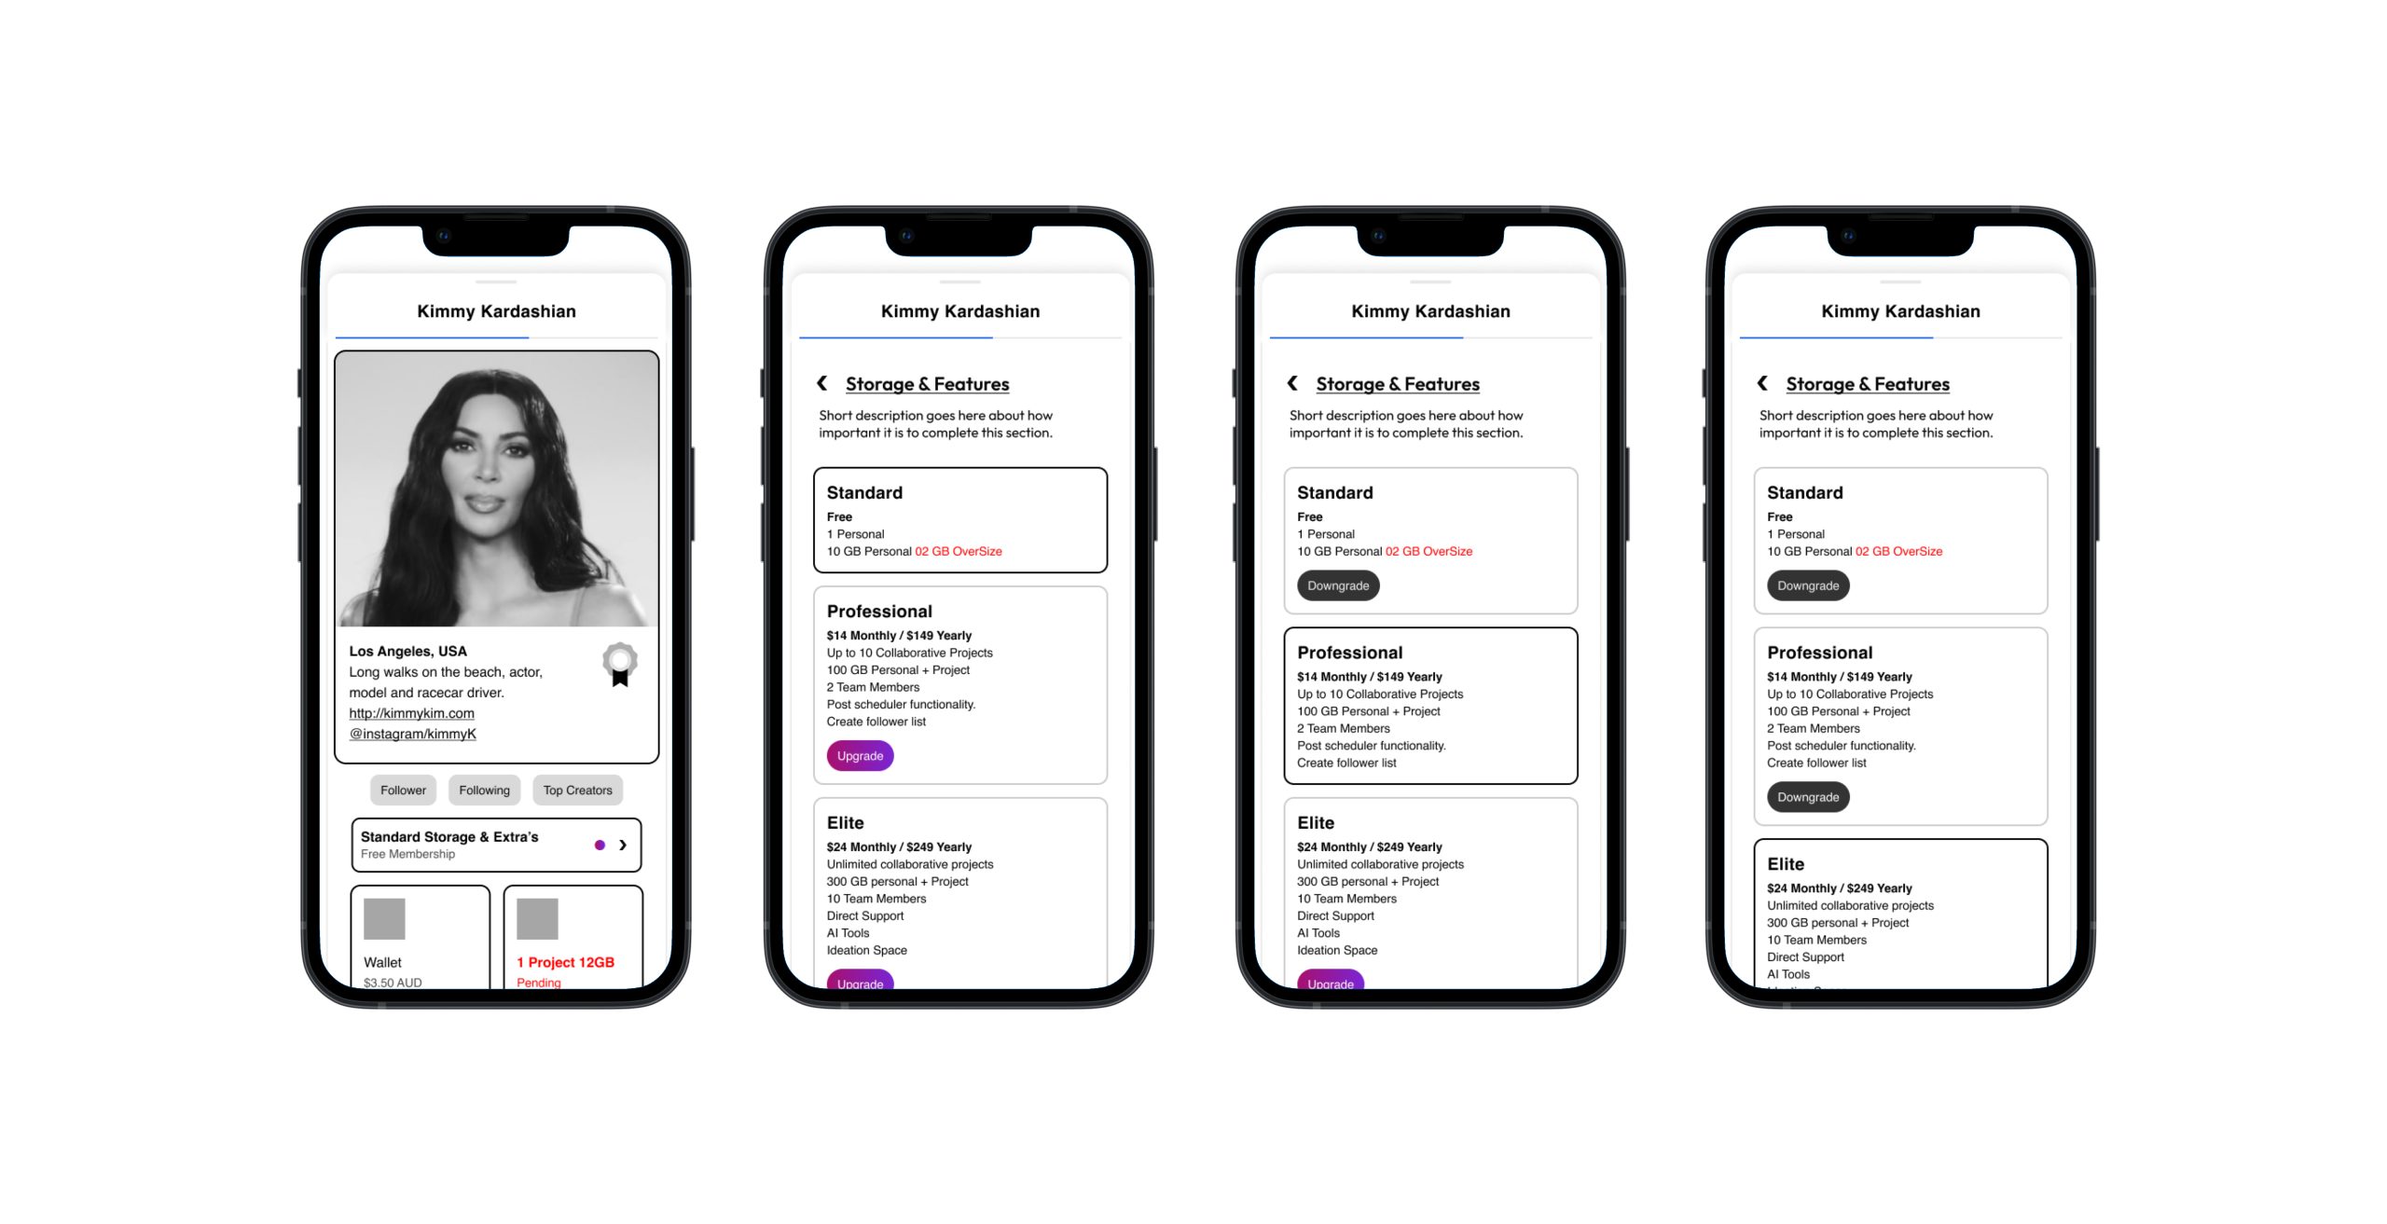Select the Follower tab on profile screen
This screenshot has width=2387, height=1224.
401,790
